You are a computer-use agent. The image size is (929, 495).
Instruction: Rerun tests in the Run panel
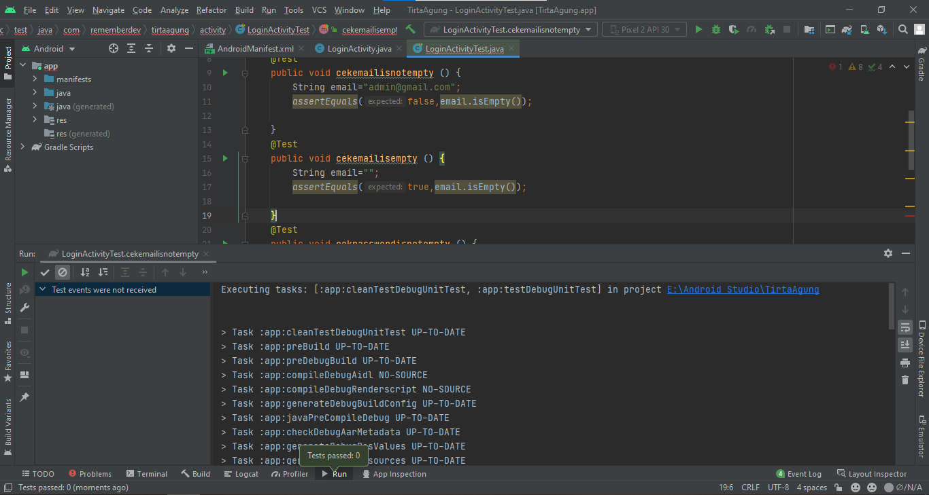coord(24,272)
